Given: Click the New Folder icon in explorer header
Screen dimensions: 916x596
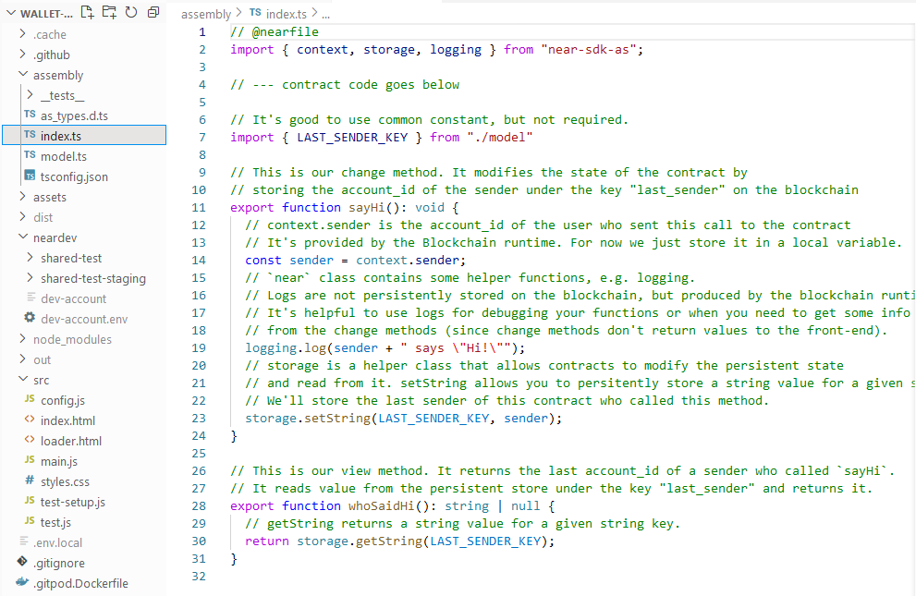Looking at the screenshot, I should (109, 12).
